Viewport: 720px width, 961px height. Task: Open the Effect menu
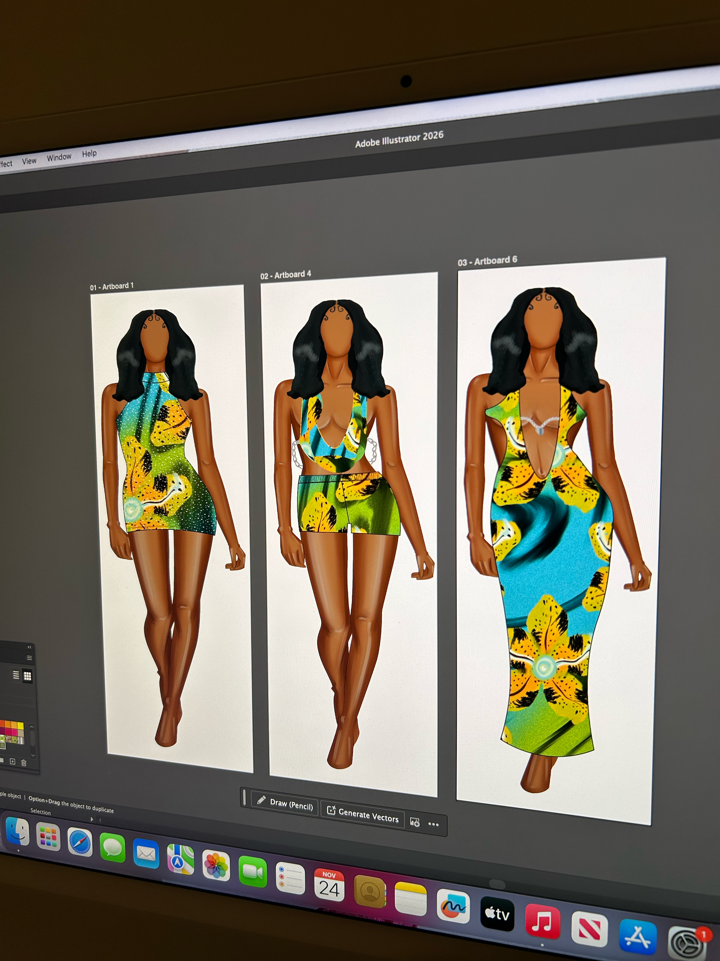[6, 164]
